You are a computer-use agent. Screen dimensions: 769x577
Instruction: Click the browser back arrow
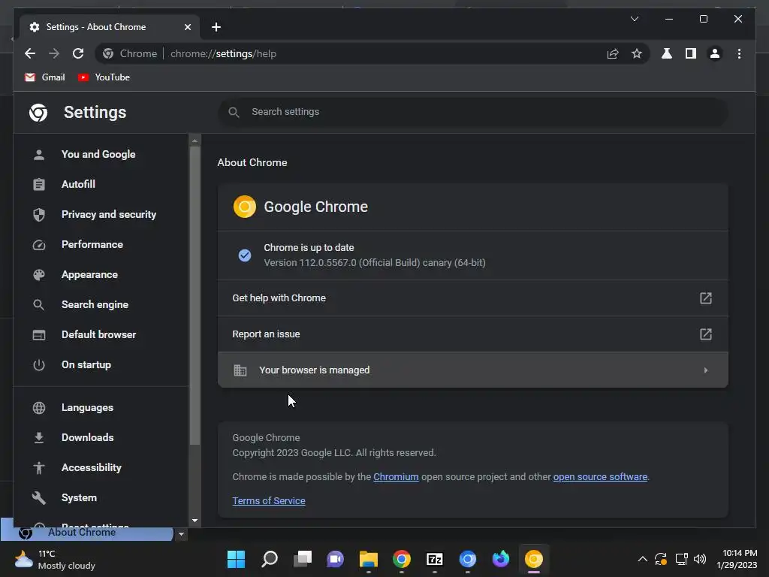point(30,53)
